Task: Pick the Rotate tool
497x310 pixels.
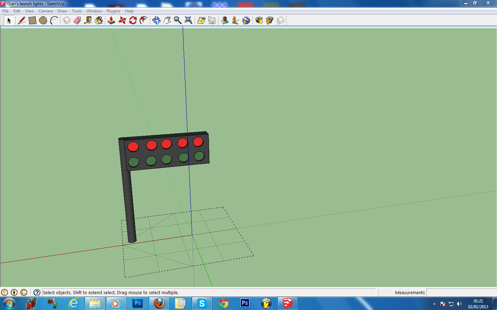Action: [x=133, y=21]
